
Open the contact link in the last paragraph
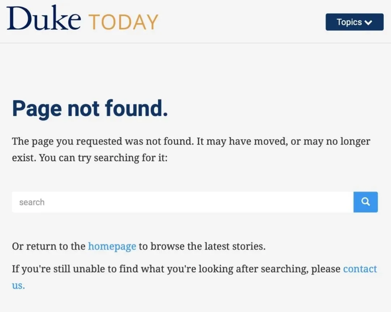360,269
